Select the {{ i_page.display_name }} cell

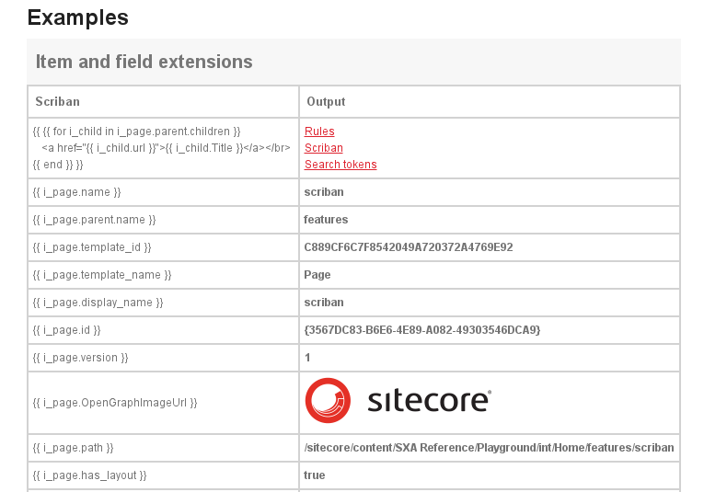coord(163,303)
